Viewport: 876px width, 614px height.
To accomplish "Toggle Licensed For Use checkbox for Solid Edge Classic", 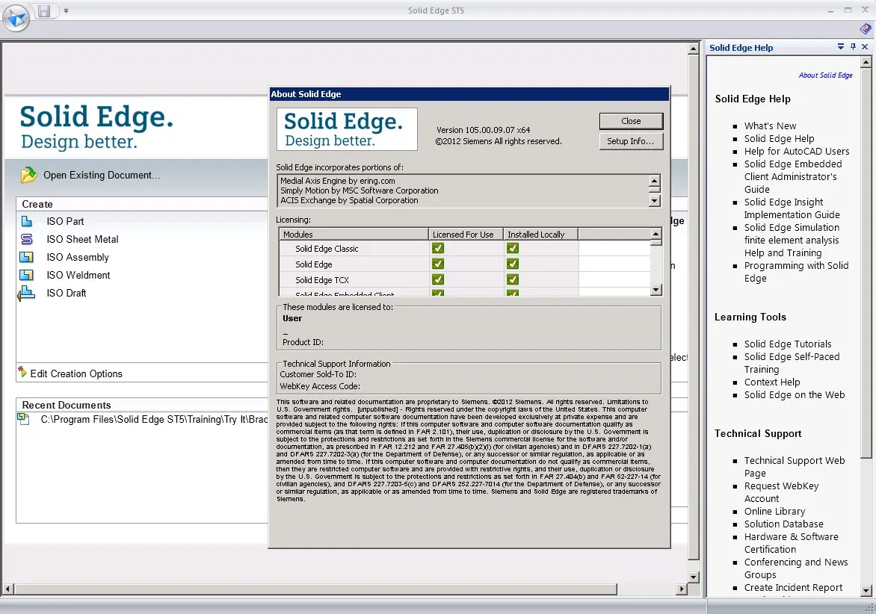I will pyautogui.click(x=438, y=249).
